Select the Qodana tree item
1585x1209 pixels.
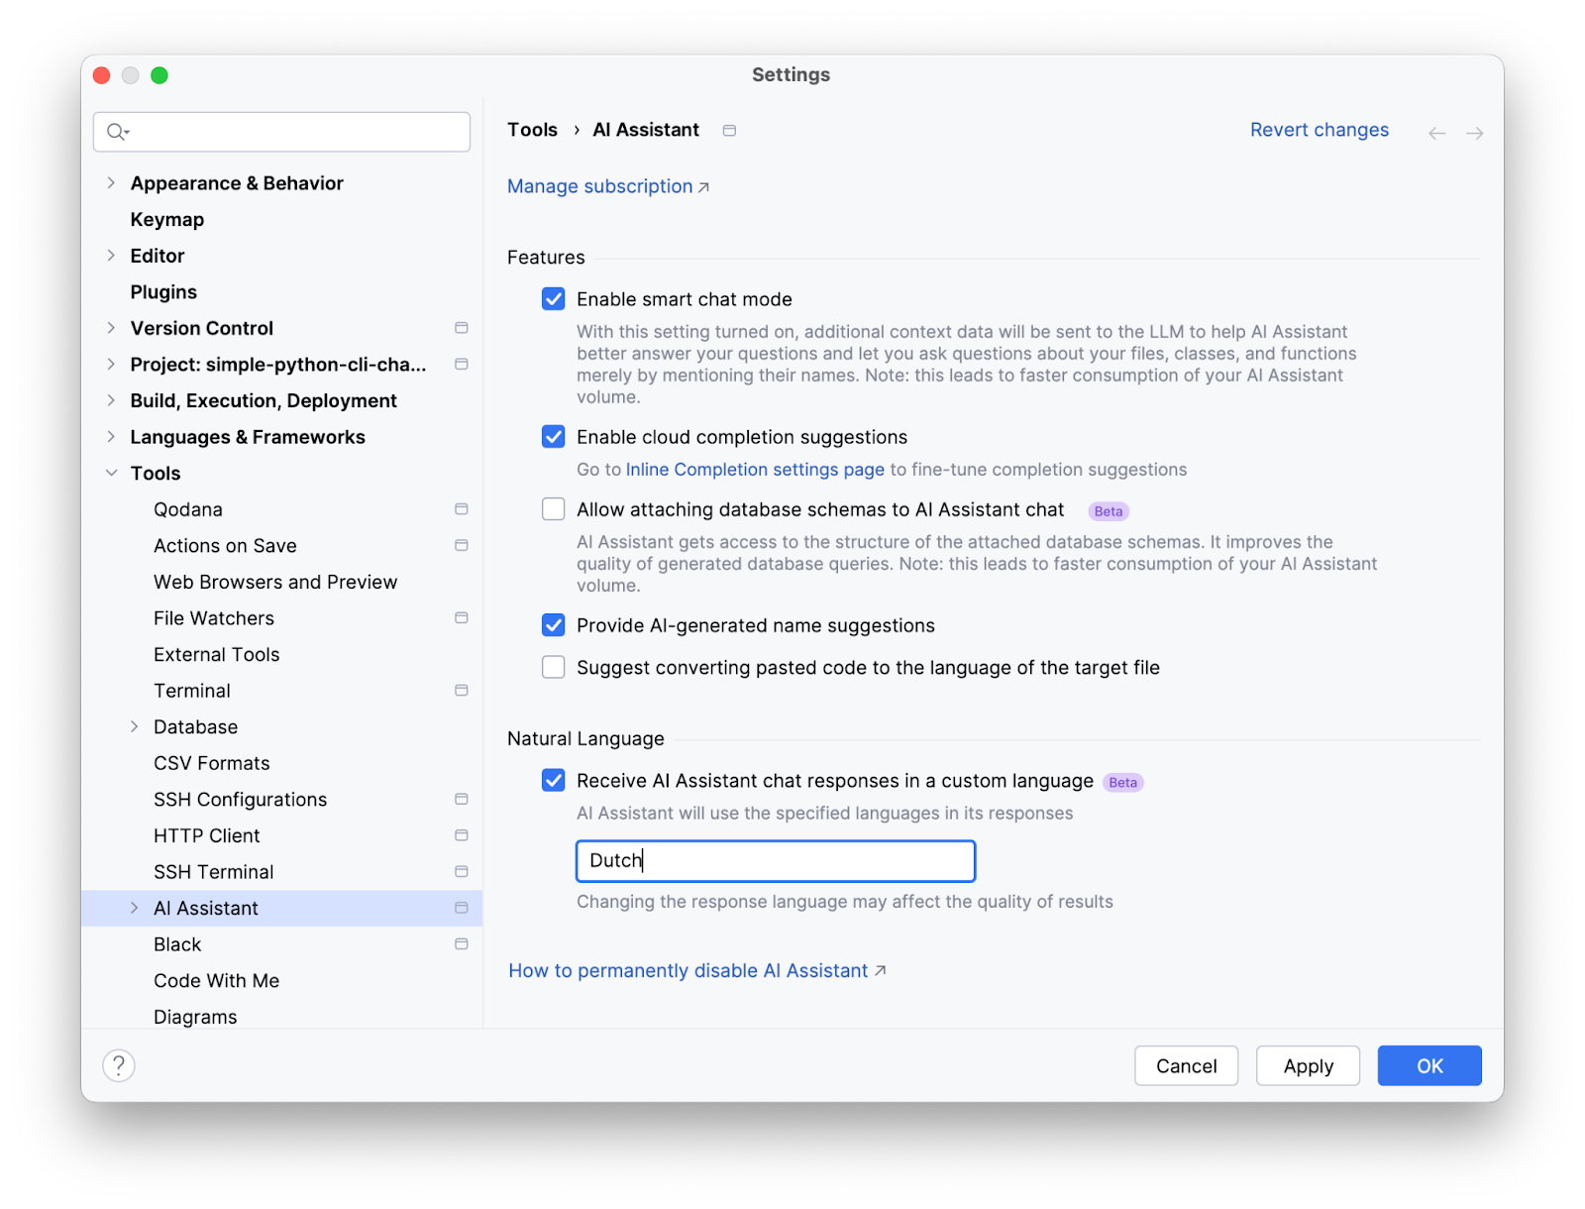pyautogui.click(x=188, y=509)
